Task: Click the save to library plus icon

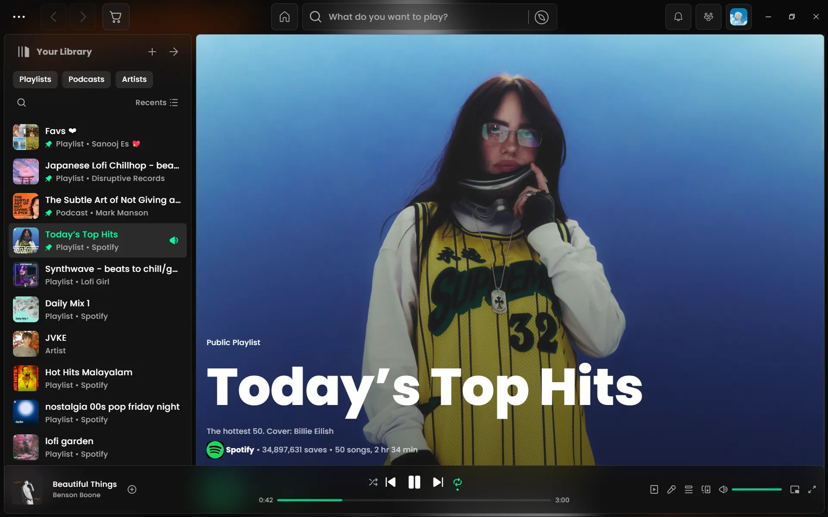Action: coord(132,489)
